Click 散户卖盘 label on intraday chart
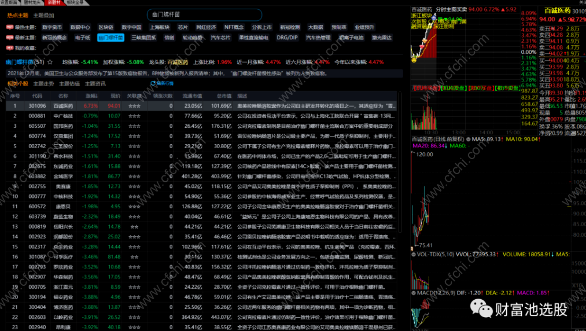Viewport: 586px width, 331px height. coord(507,88)
